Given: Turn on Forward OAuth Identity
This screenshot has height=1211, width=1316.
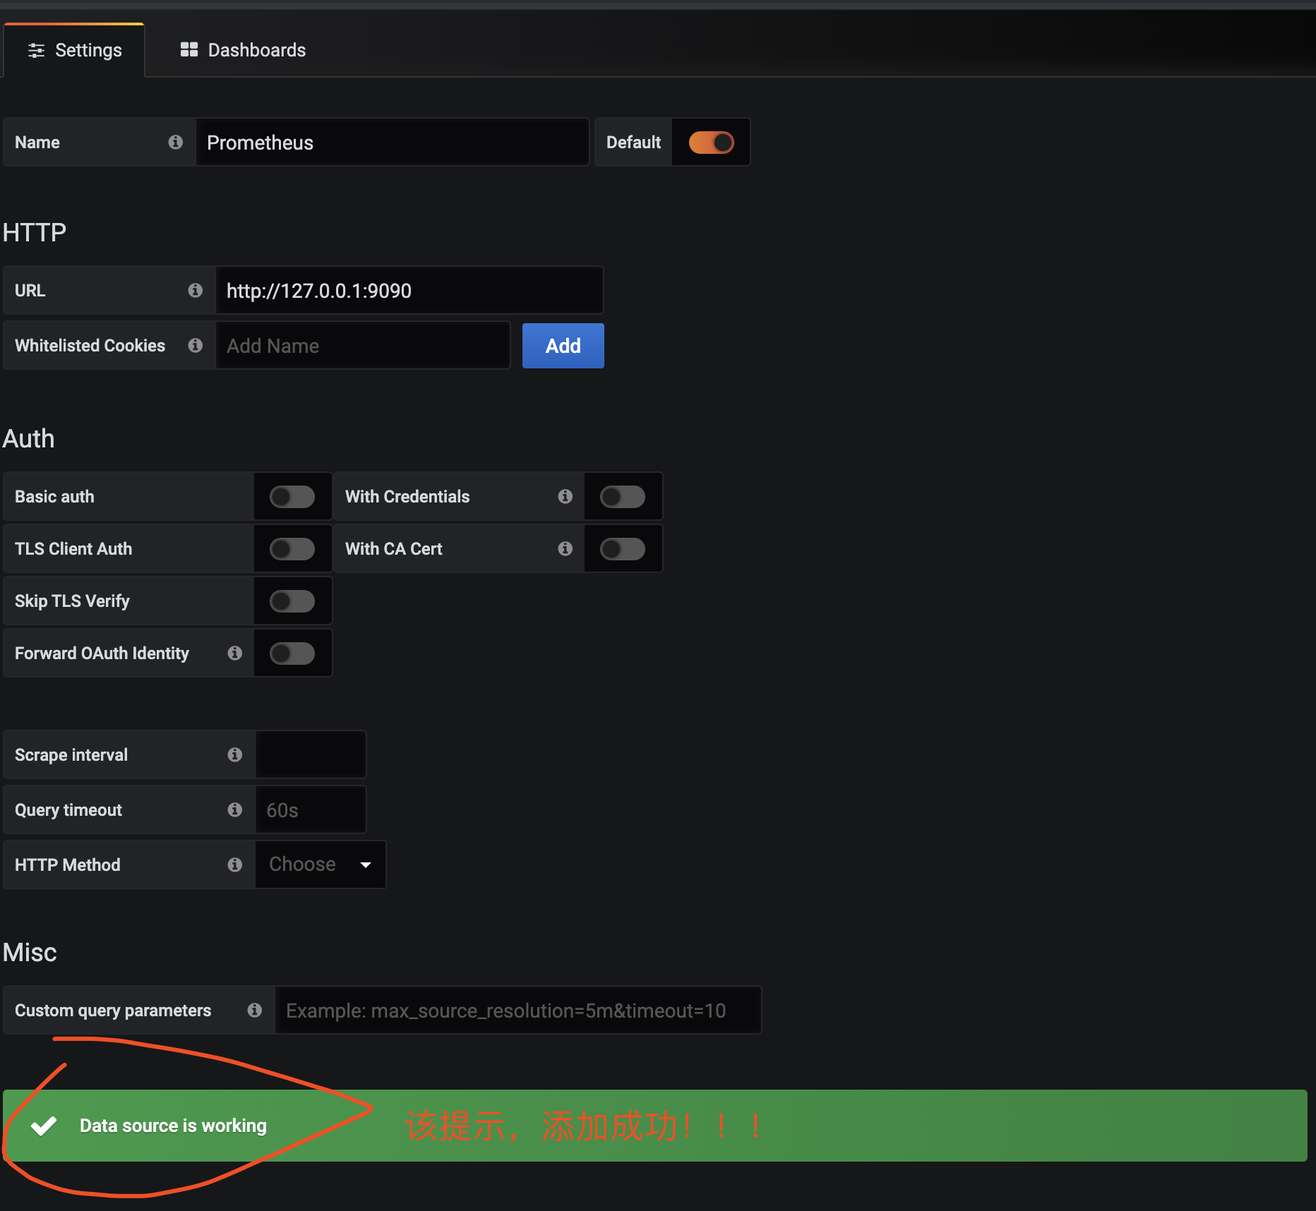Looking at the screenshot, I should pyautogui.click(x=292, y=653).
